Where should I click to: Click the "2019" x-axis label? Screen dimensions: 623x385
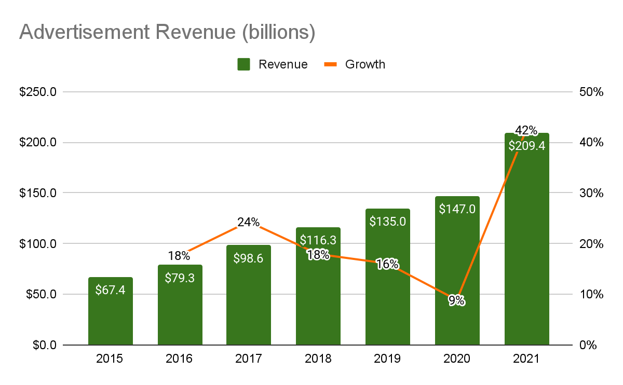tap(388, 359)
